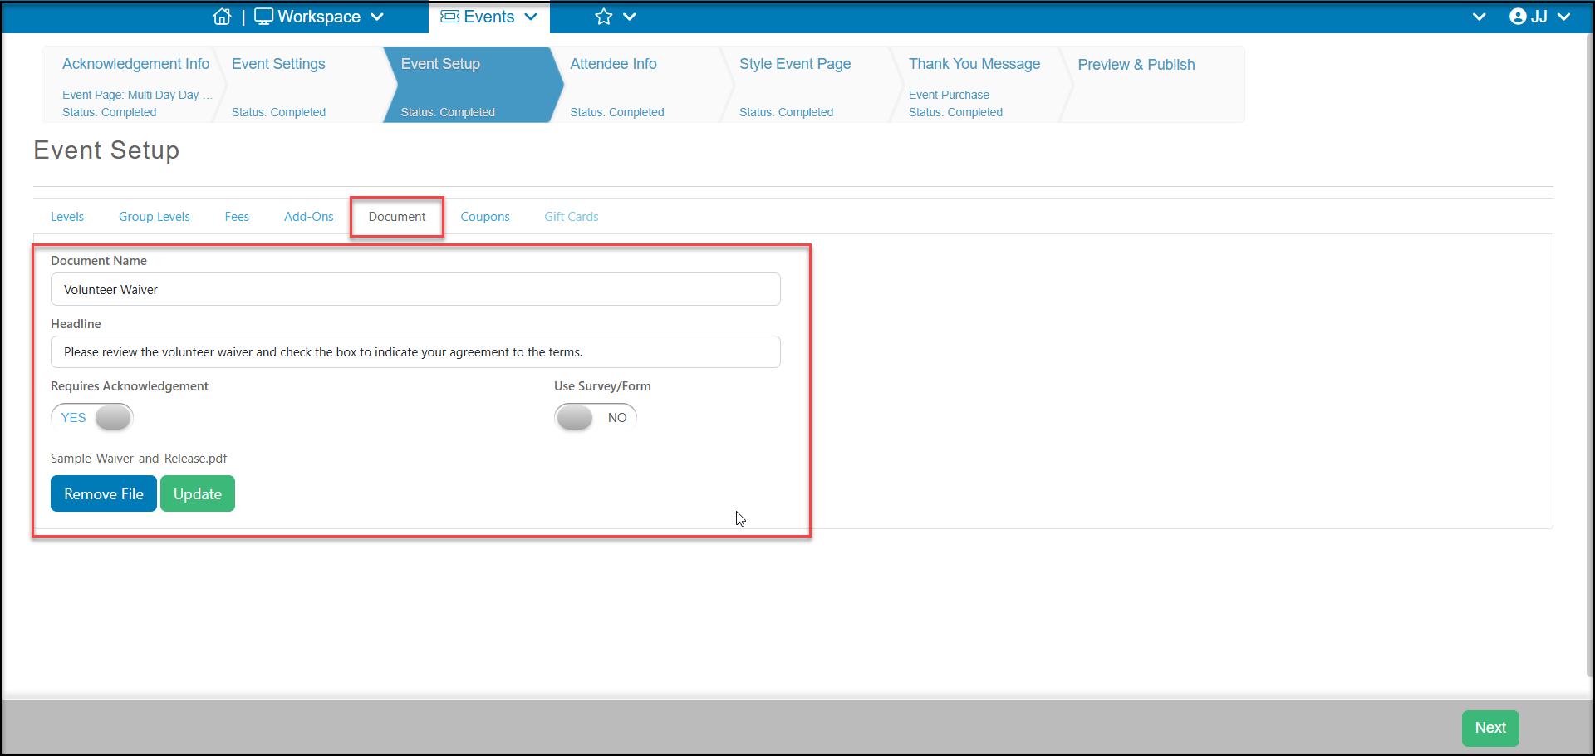Click the Remove File button

[104, 493]
